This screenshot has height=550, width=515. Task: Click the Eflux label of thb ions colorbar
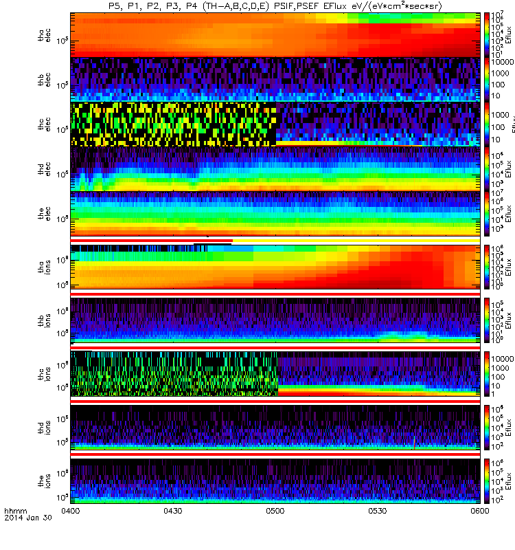[509, 320]
